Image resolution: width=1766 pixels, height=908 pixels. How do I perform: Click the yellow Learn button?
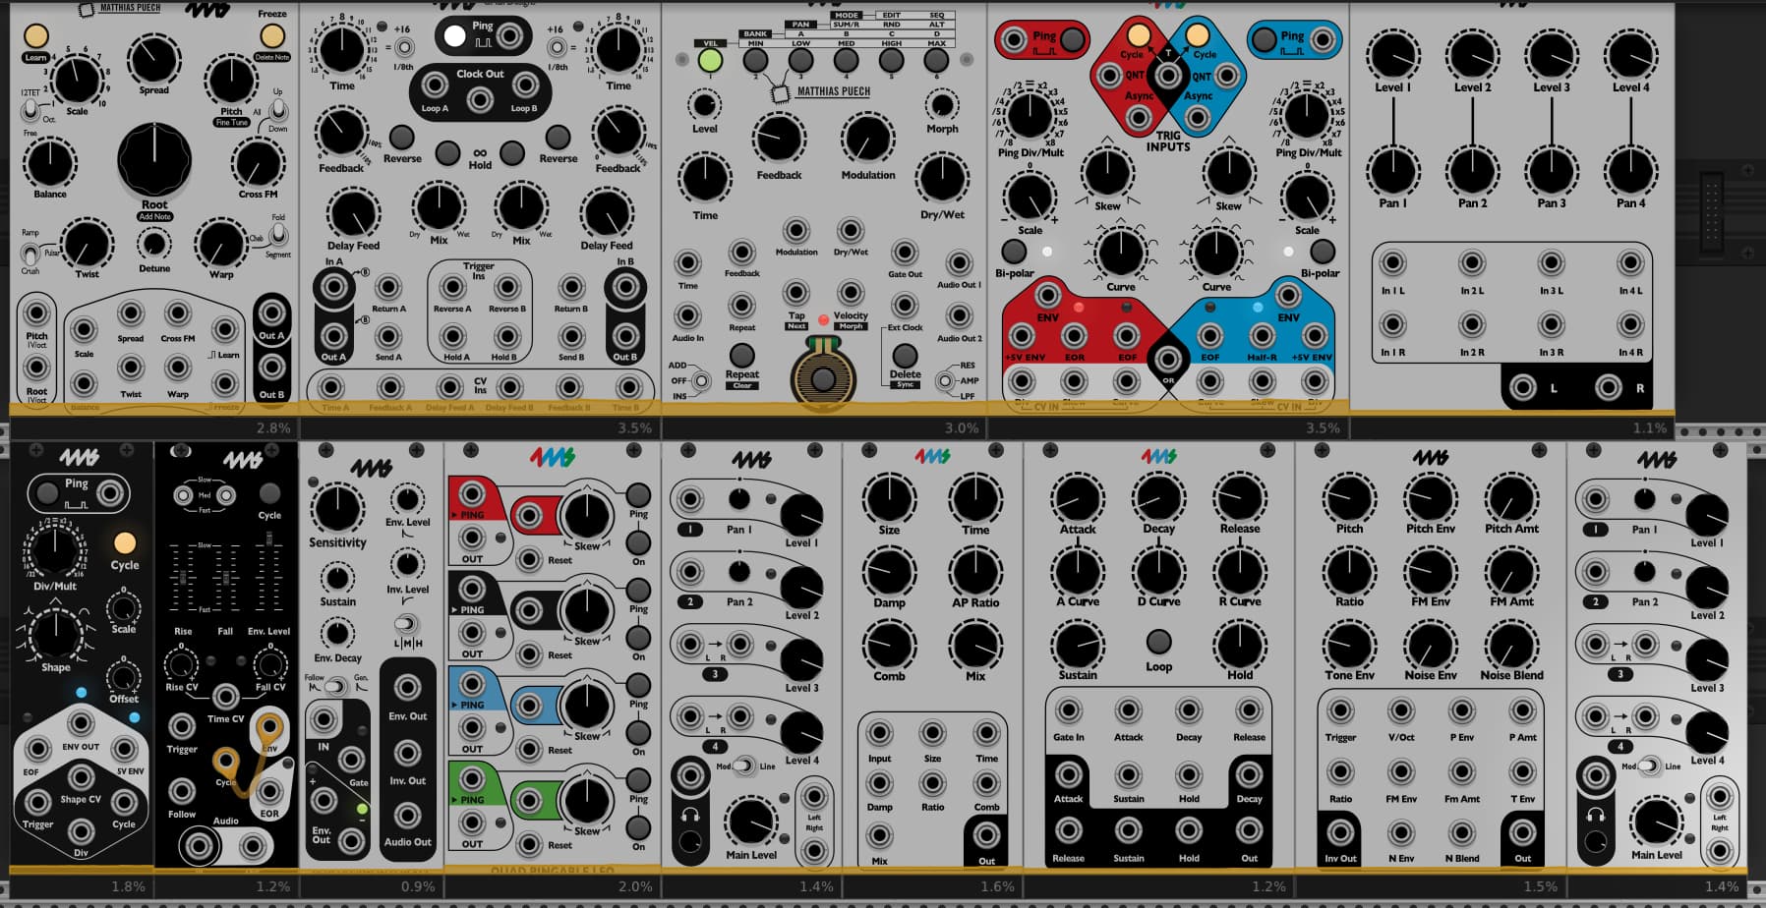[35, 36]
